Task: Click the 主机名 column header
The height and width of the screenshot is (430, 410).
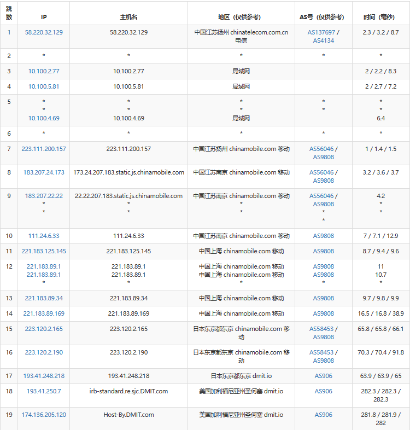Action: pos(128,18)
